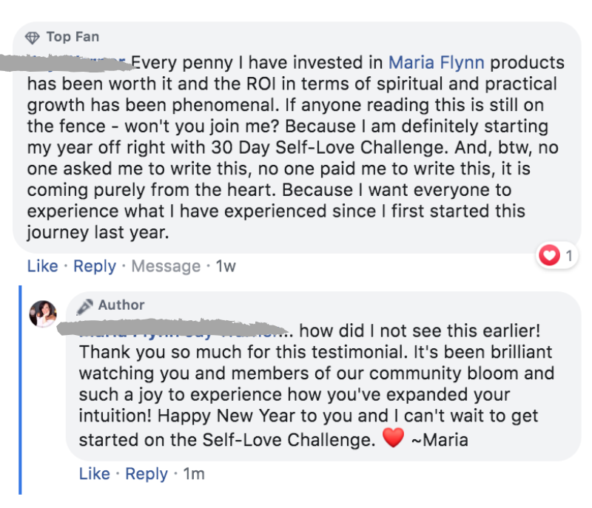The width and height of the screenshot is (592, 508).
Task: Like the Top Fan testimonial comment
Action: [x=42, y=266]
